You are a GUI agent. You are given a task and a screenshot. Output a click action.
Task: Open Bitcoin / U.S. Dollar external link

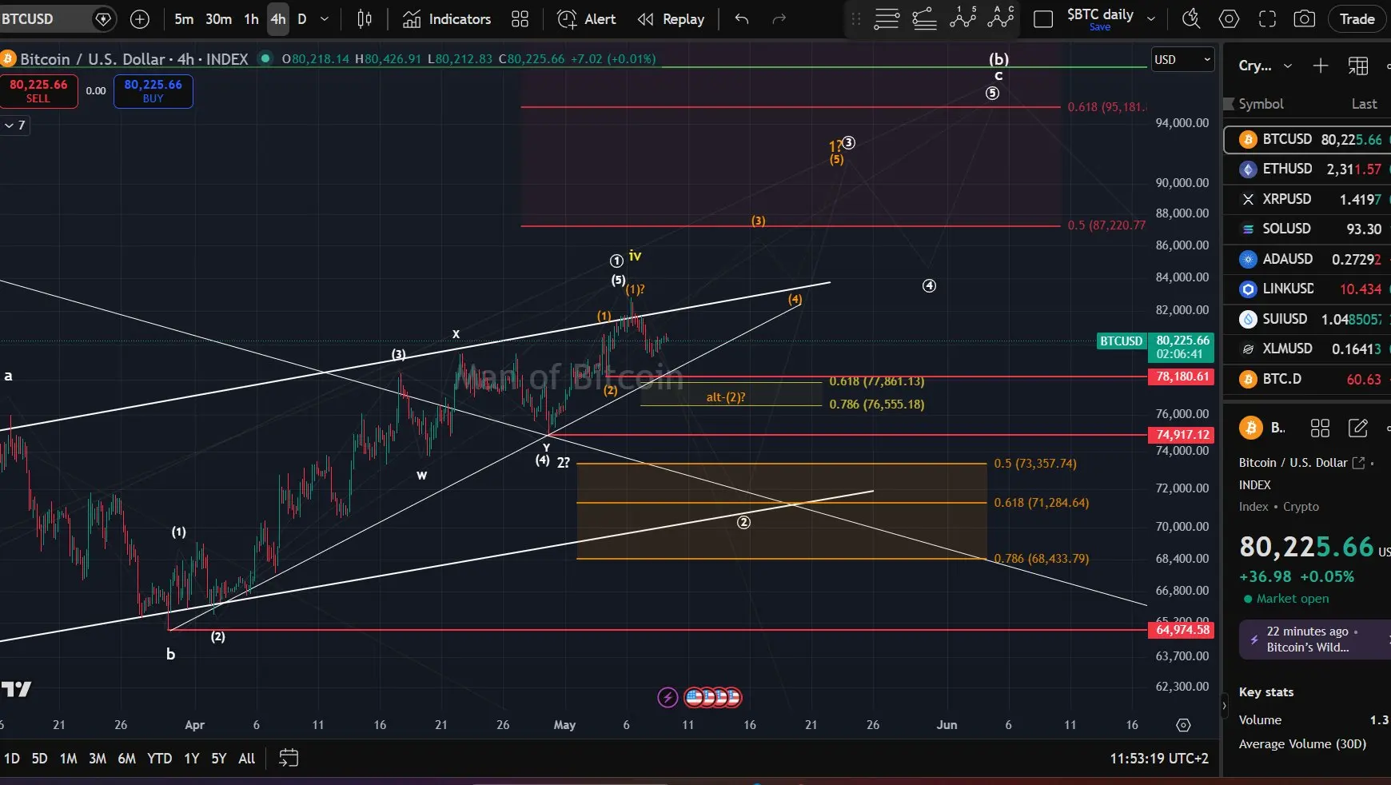pyautogui.click(x=1358, y=463)
